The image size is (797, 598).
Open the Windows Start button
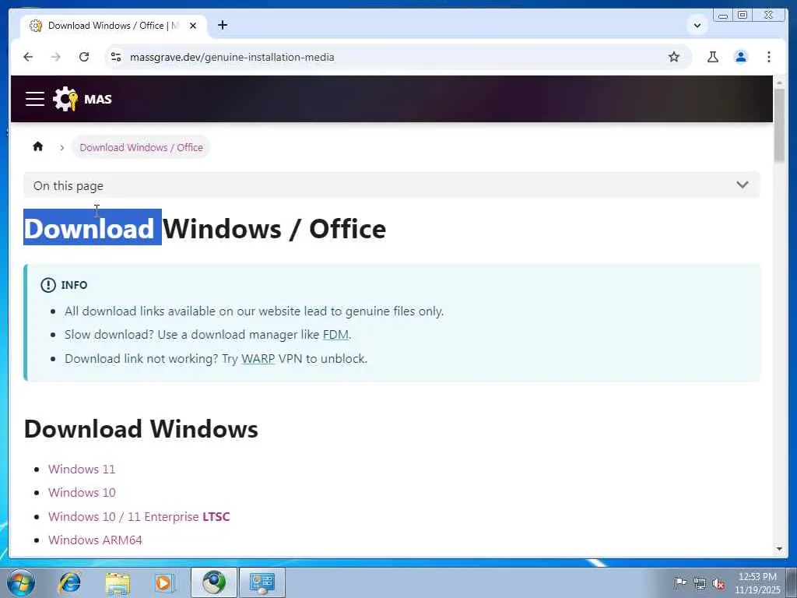[20, 582]
